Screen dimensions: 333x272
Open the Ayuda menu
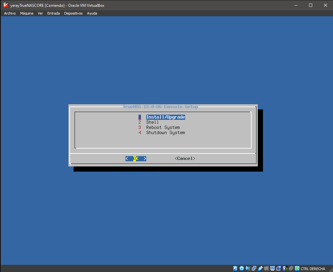(x=92, y=13)
